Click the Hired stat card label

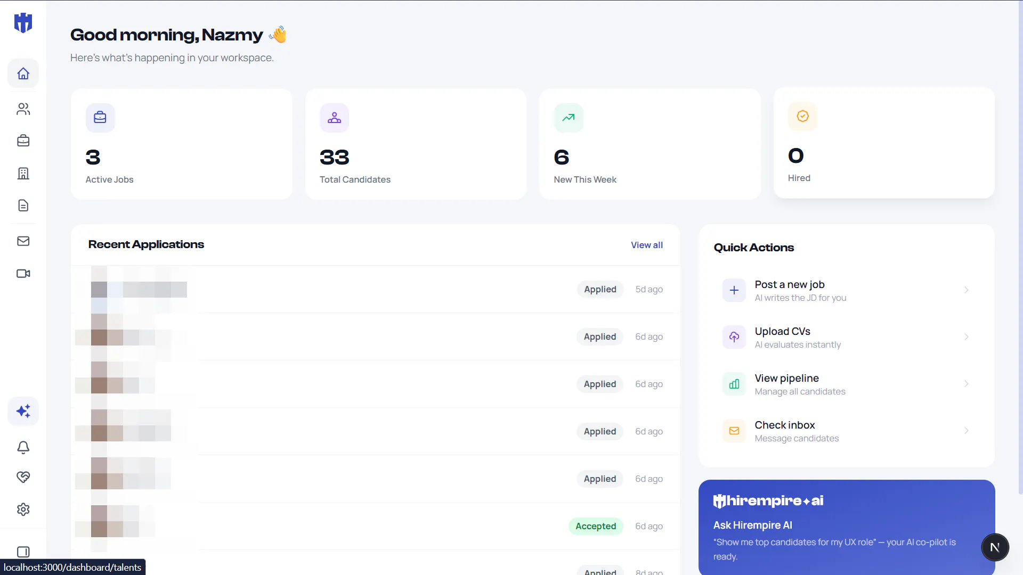click(x=799, y=178)
